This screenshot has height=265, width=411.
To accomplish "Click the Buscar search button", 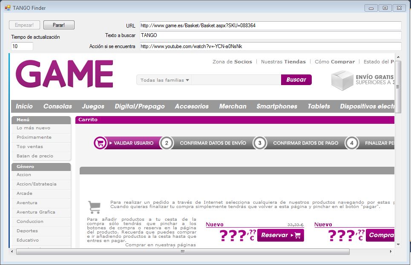I will click(x=296, y=80).
